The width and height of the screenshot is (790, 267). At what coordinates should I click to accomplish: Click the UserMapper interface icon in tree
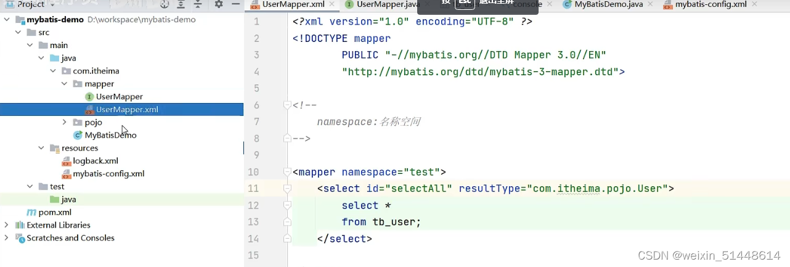89,97
